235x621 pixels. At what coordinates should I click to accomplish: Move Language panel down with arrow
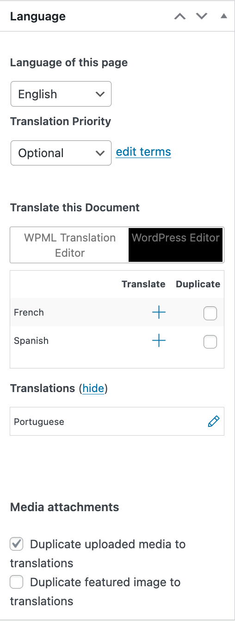point(202,16)
